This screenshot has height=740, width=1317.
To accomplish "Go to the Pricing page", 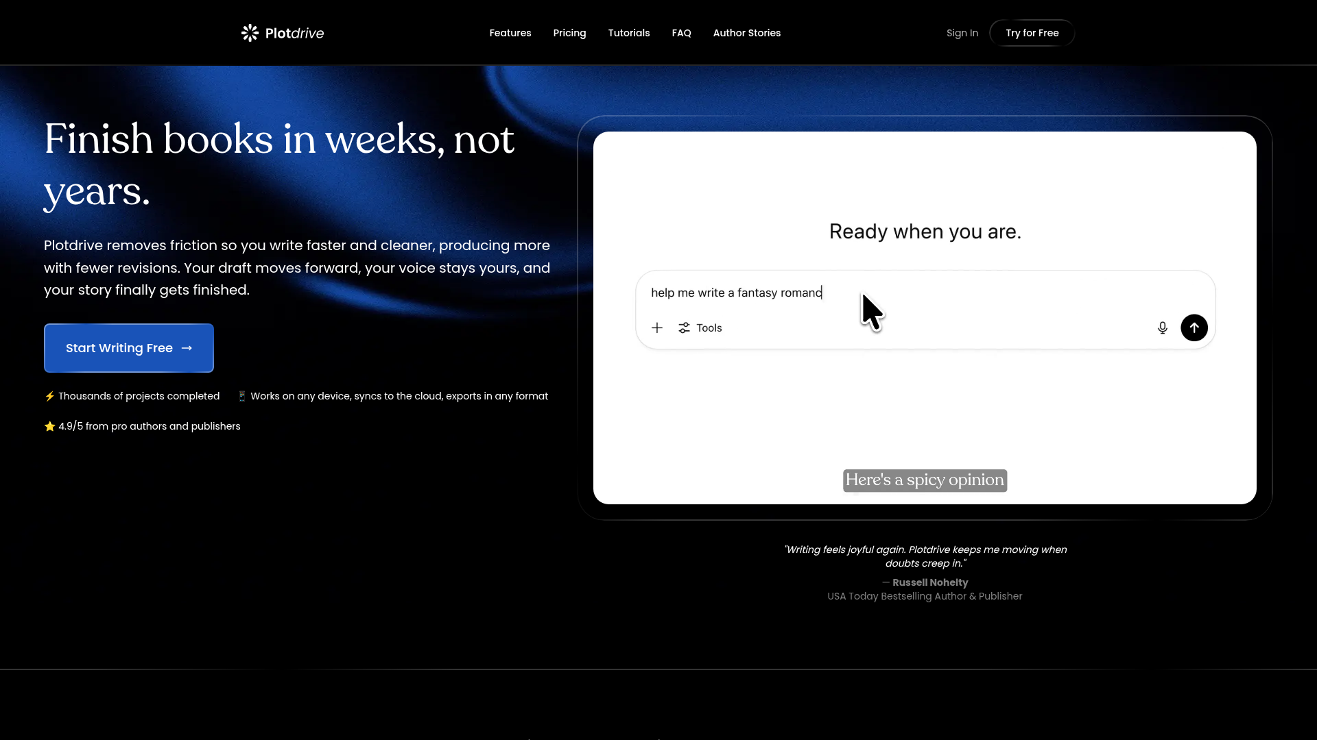I will coord(569,33).
